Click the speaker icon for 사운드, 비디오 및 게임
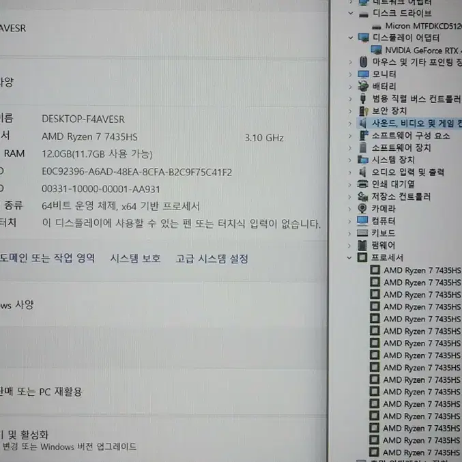 pos(363,123)
